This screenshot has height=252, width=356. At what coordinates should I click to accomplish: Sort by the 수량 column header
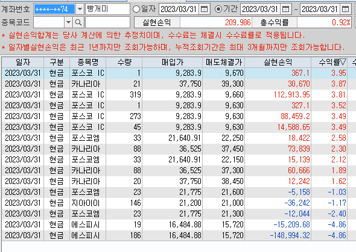pyautogui.click(x=124, y=62)
